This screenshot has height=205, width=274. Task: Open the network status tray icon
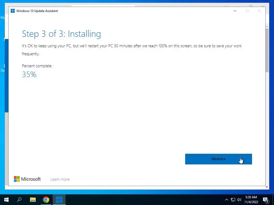click(x=233, y=200)
